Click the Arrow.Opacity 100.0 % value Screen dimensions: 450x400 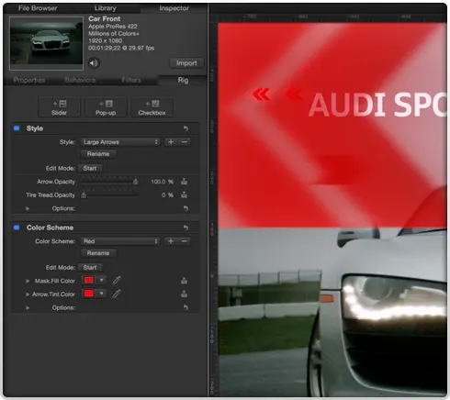point(162,182)
